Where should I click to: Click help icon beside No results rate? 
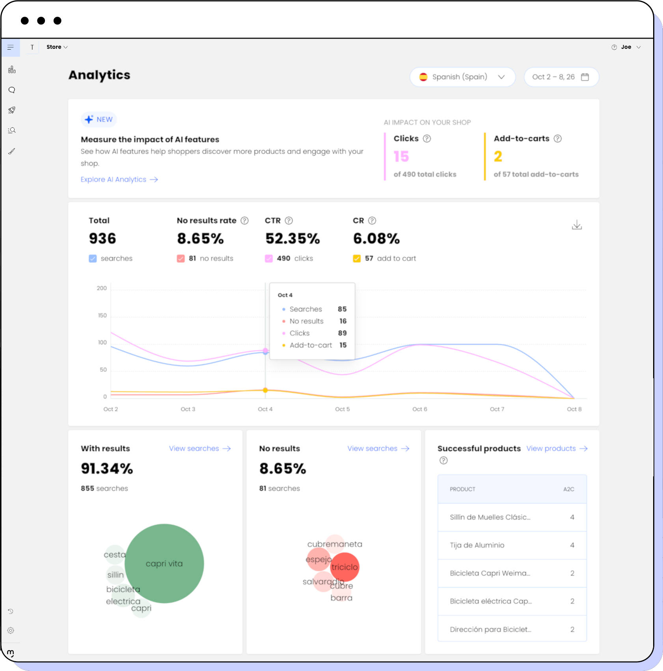245,221
